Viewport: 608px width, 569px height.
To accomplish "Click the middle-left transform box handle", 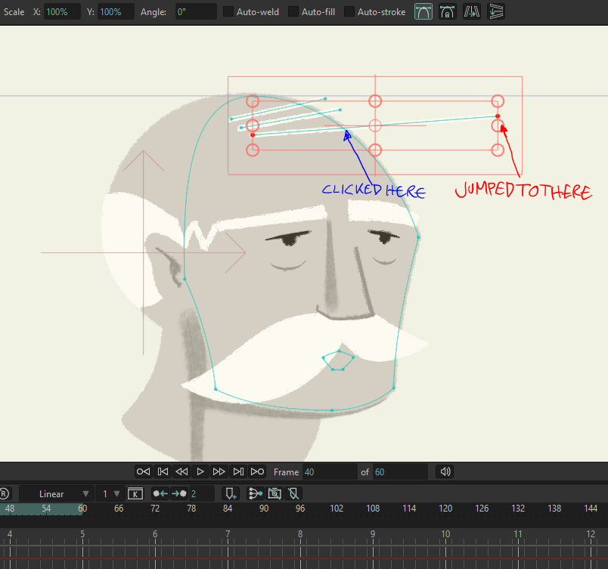I will pos(253,125).
